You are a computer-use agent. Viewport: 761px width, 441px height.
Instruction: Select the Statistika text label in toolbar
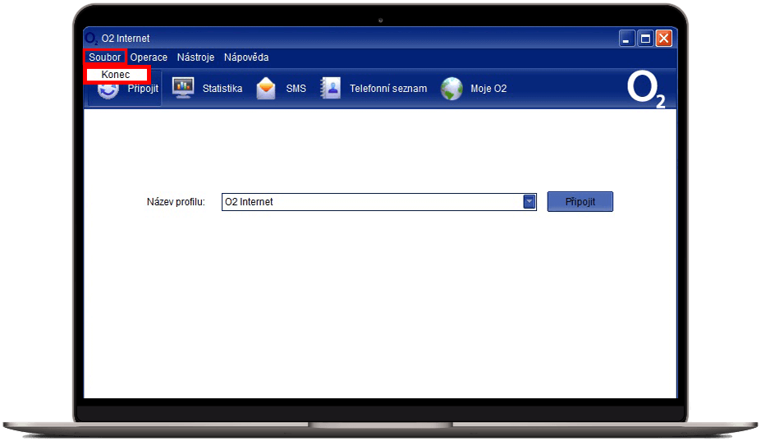222,89
